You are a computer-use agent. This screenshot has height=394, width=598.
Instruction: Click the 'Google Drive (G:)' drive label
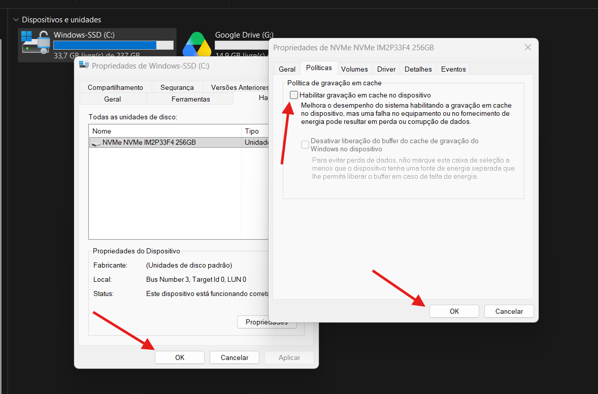click(x=244, y=35)
